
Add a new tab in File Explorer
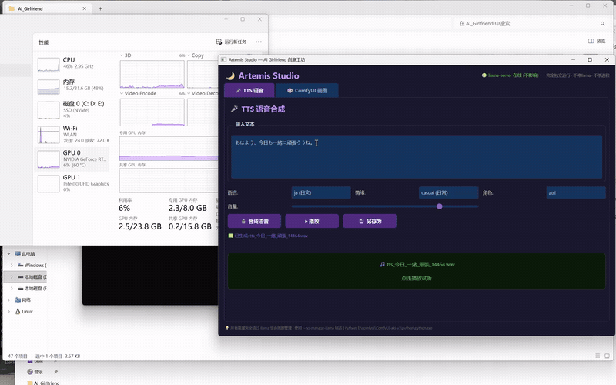click(x=100, y=8)
